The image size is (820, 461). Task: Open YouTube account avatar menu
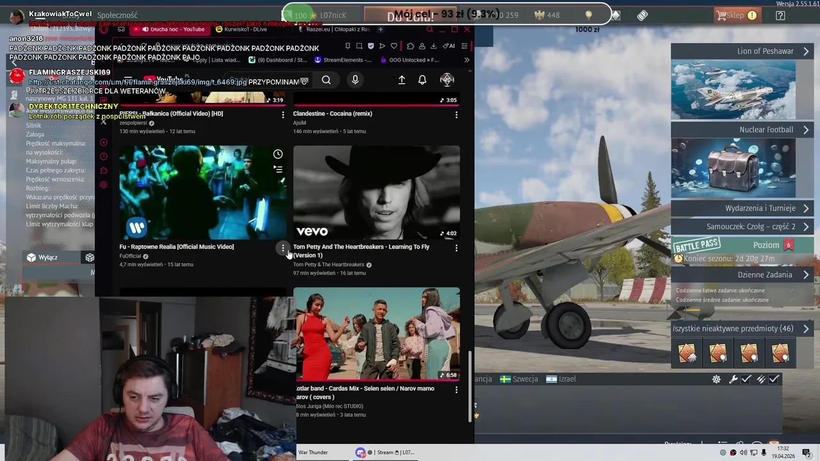[x=447, y=80]
